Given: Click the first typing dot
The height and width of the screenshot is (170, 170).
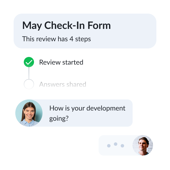Looking at the screenshot, I should 109,146.
